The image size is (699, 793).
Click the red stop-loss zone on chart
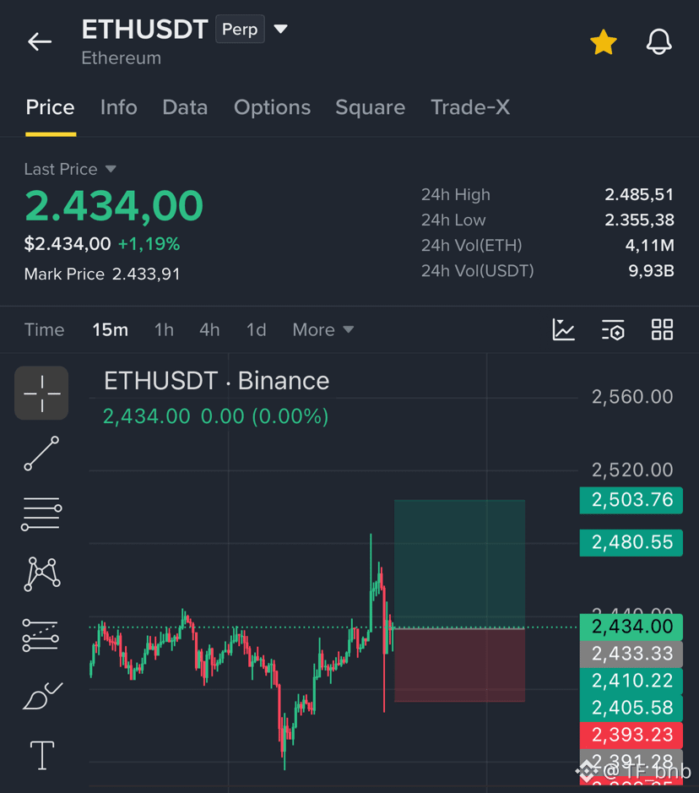click(459, 665)
